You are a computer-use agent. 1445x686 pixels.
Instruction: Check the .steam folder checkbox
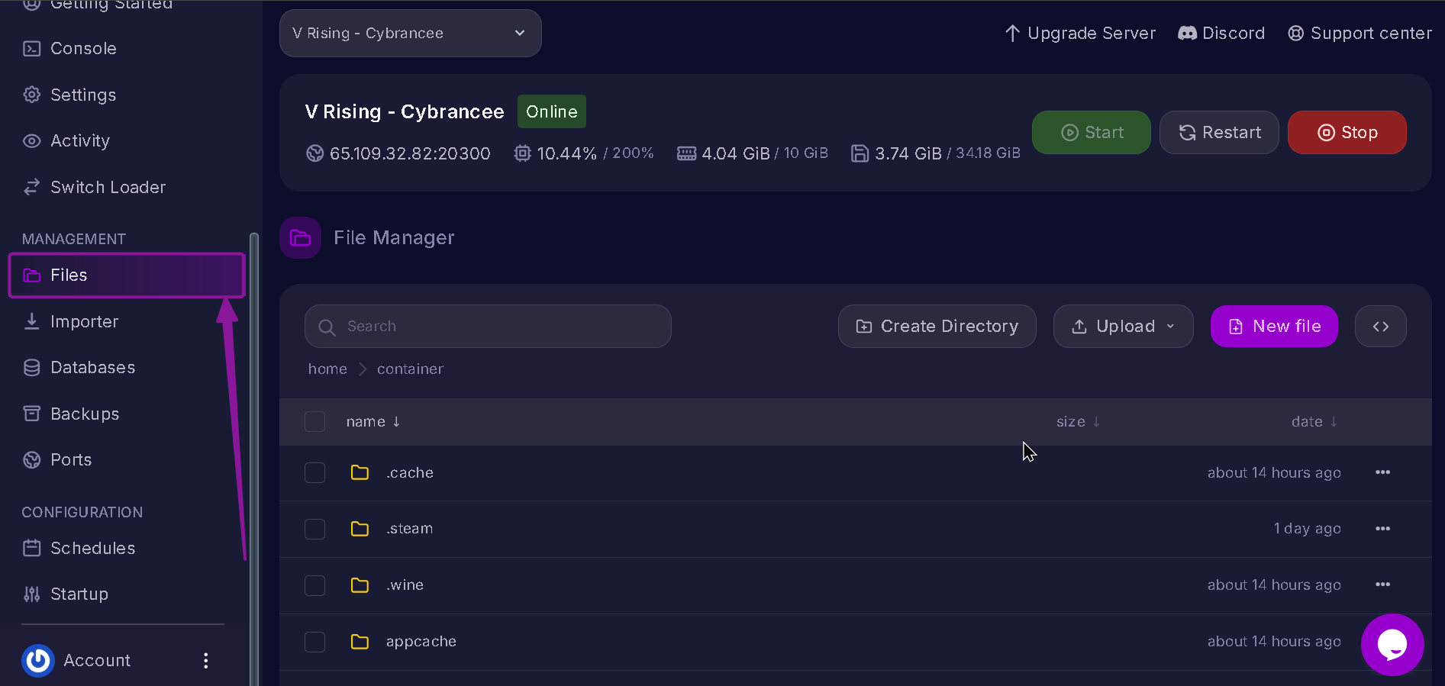[x=315, y=530]
